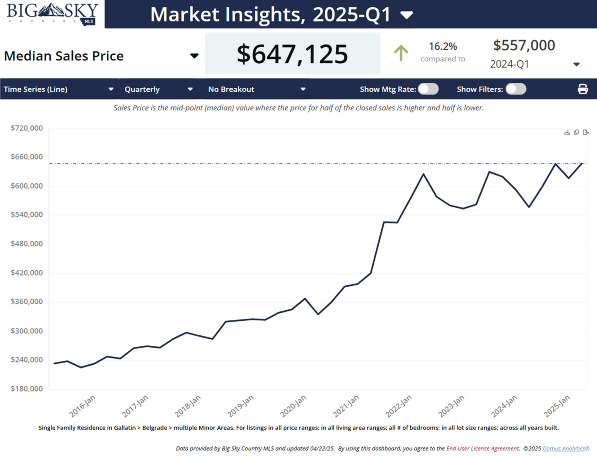Click the 2020-Jan x-axis label
This screenshot has height=457, width=597.
pos(294,406)
